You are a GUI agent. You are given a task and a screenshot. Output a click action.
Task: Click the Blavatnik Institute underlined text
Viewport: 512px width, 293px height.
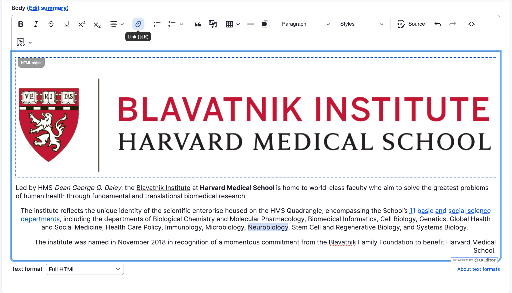tap(163, 188)
